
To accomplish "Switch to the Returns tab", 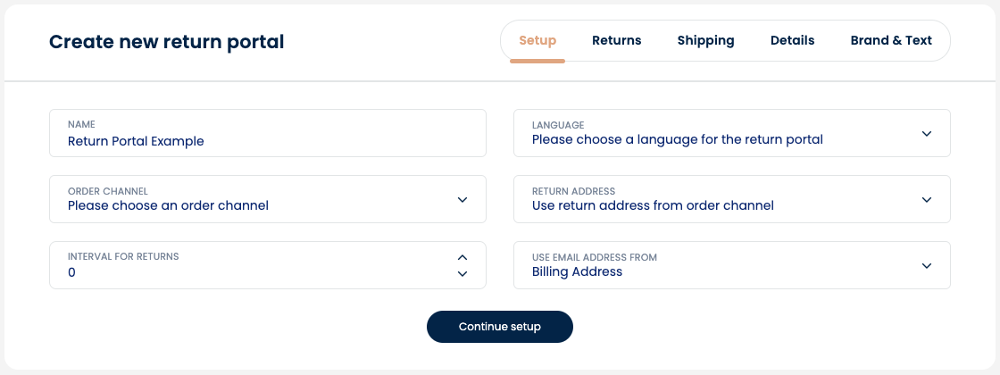I will (617, 41).
